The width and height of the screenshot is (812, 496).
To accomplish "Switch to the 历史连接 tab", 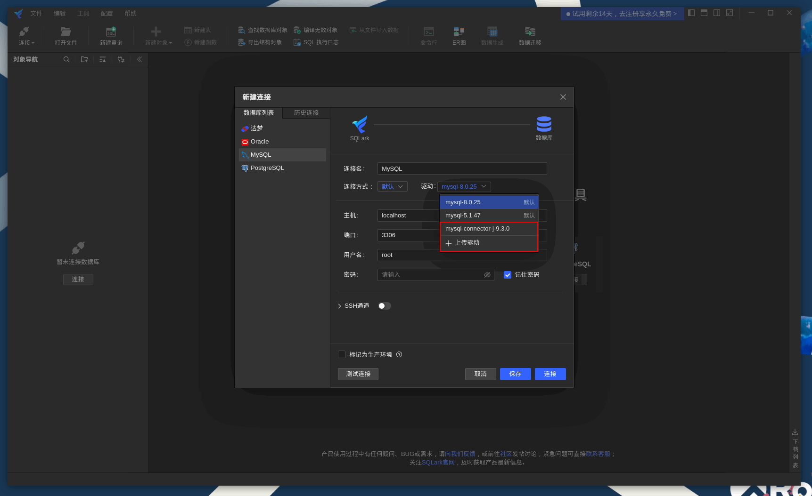I will point(305,112).
